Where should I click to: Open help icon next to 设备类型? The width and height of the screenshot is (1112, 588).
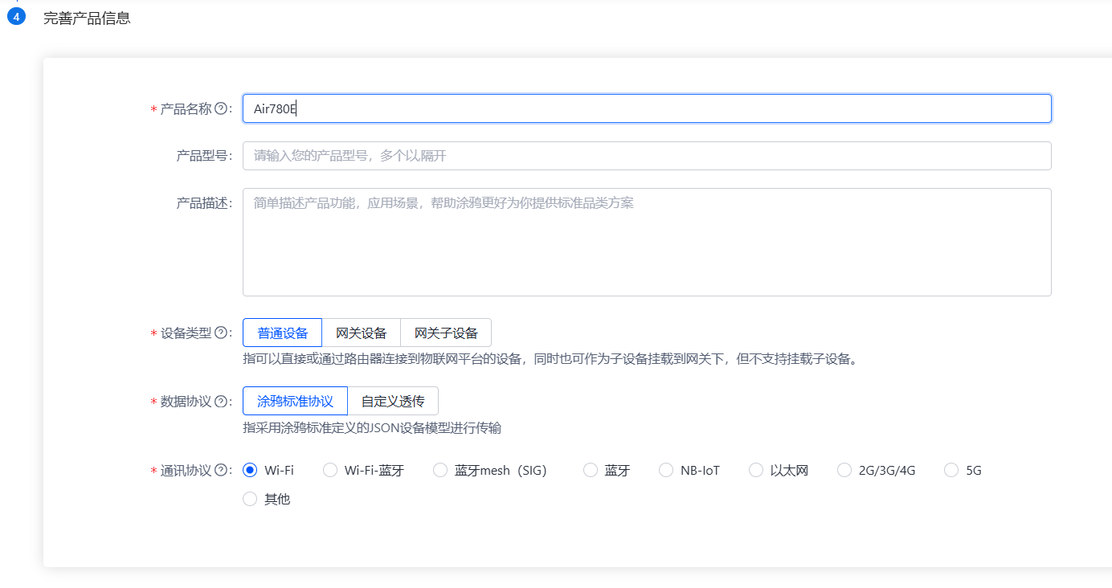click(220, 333)
